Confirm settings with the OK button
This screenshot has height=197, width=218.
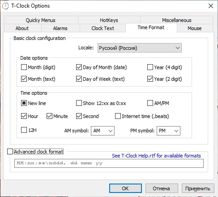point(125,188)
